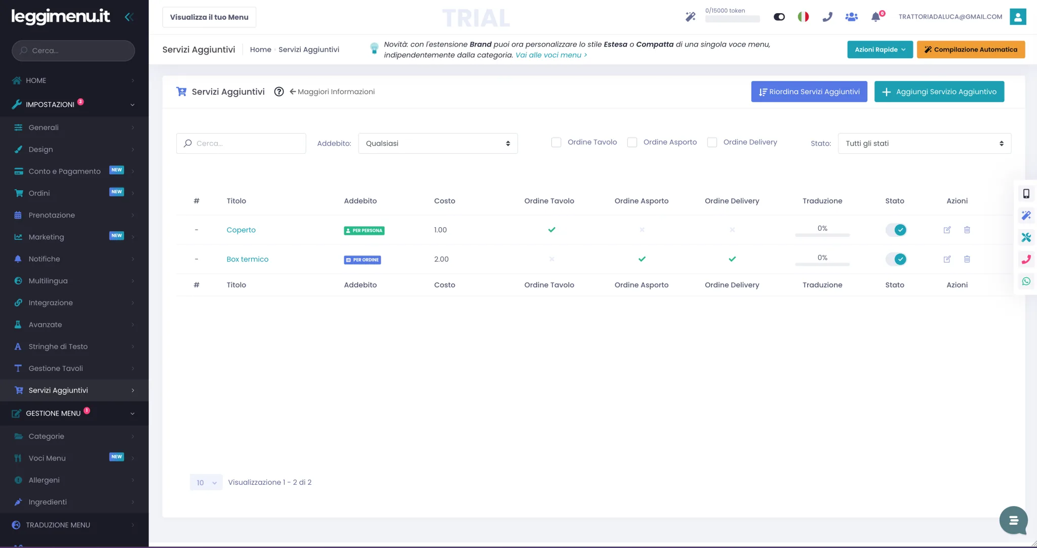Screen dimensions: 1037x548
Task: Click the Multilingua globe icon
Action: [18, 281]
